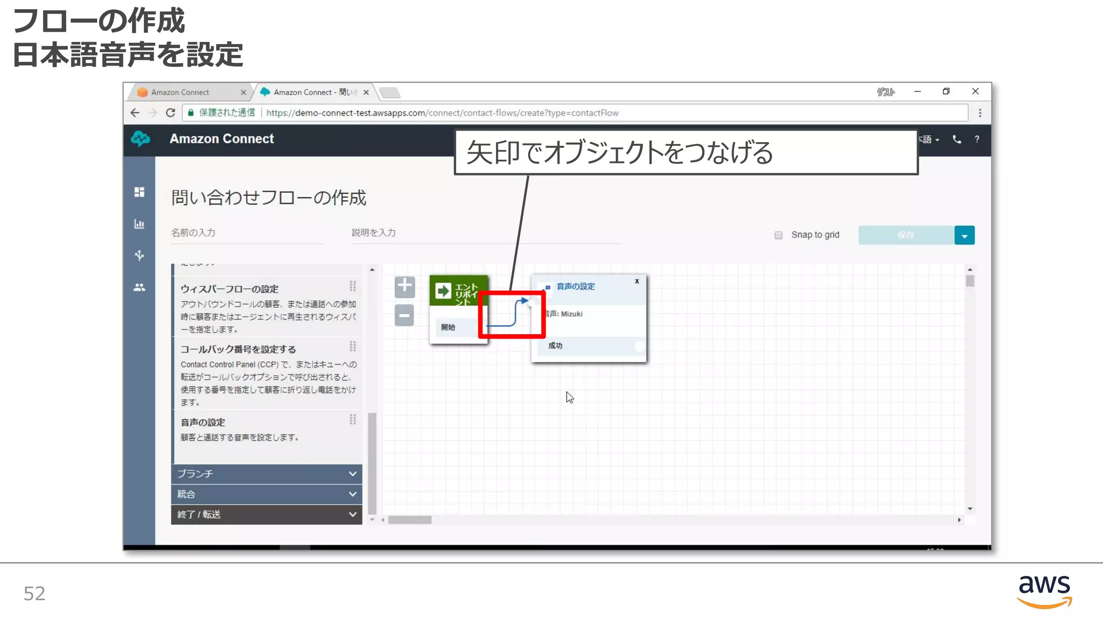Open the dashboard grid icon in sidebar

(139, 192)
